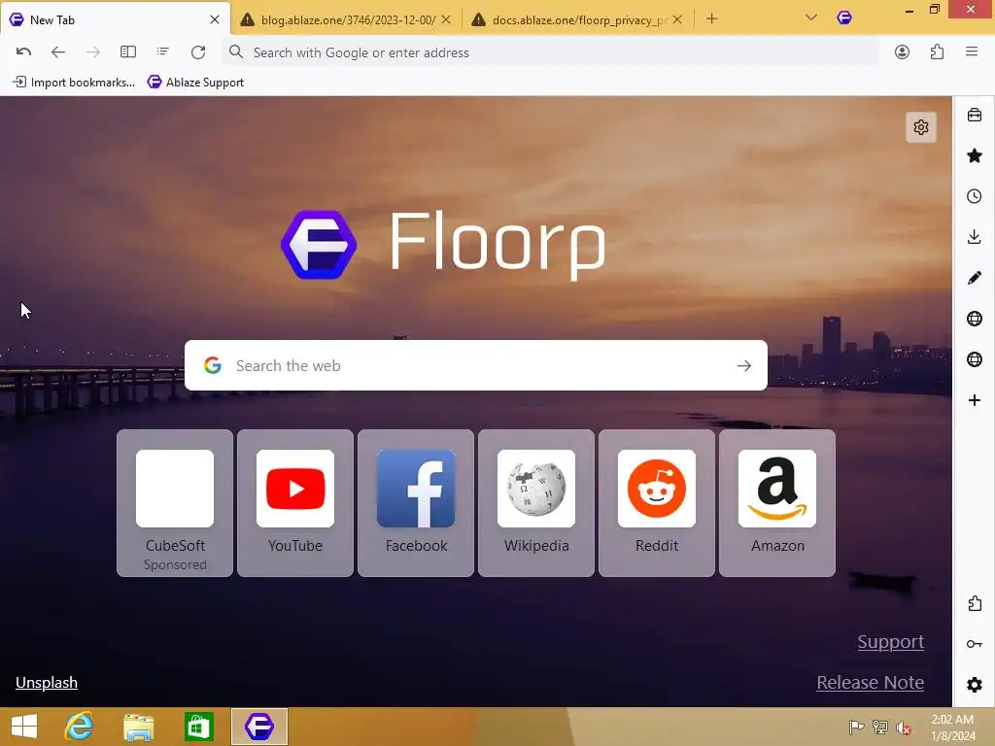The image size is (995, 746).
Task: Click the muted volume tray icon
Action: pos(903,728)
